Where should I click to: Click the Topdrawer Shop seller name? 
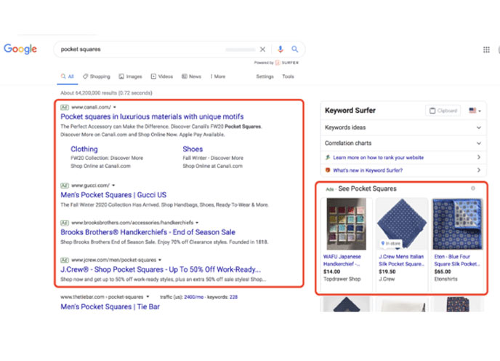click(342, 279)
